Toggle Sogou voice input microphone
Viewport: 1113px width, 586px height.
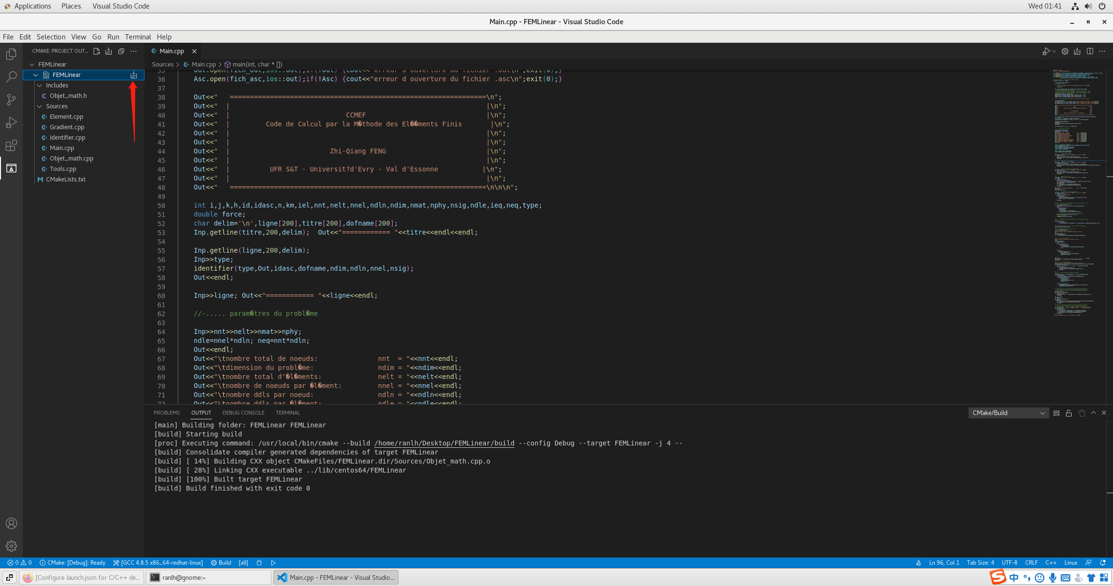(x=1053, y=577)
